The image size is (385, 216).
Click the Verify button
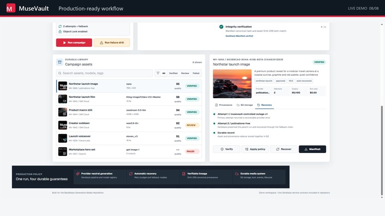226,149
